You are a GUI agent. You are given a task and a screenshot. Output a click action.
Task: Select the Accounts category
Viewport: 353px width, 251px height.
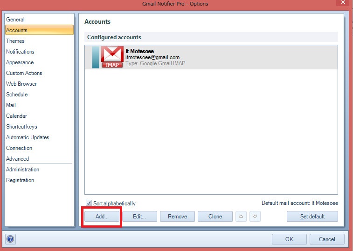click(39, 30)
